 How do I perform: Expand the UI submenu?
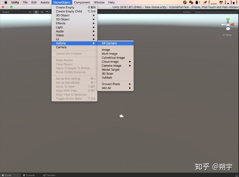click(74, 39)
